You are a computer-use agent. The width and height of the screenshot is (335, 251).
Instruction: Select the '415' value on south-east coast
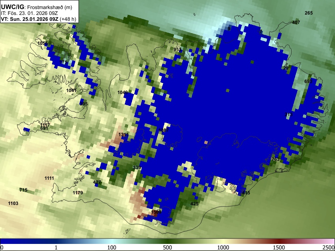(246, 193)
